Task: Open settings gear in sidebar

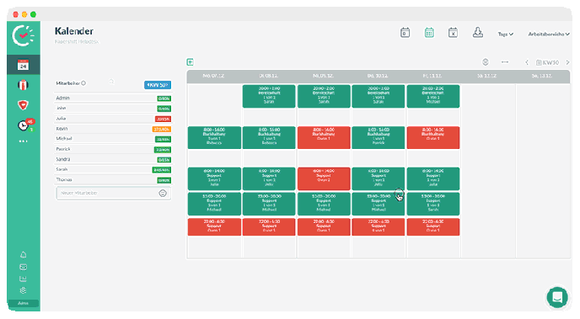Action: point(23,290)
